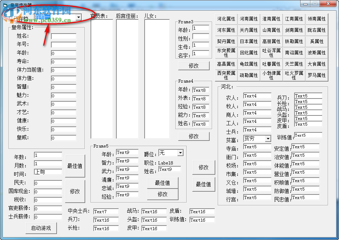Click 修改 inside the Frame5 panel

(x=163, y=194)
